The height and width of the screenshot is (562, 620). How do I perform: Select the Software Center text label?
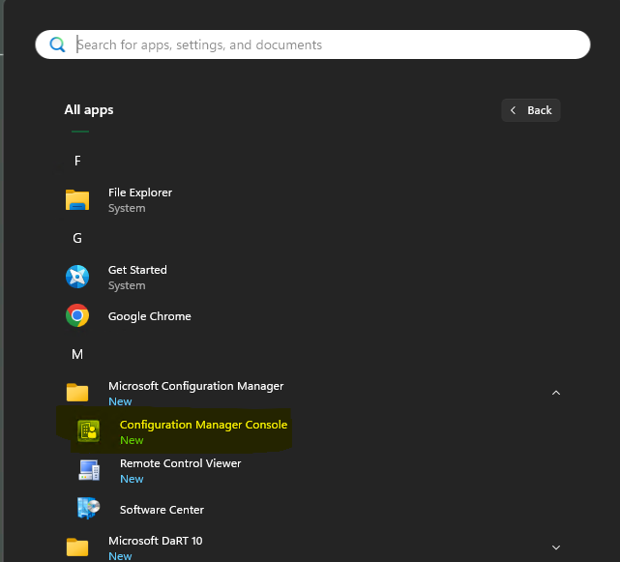point(162,510)
